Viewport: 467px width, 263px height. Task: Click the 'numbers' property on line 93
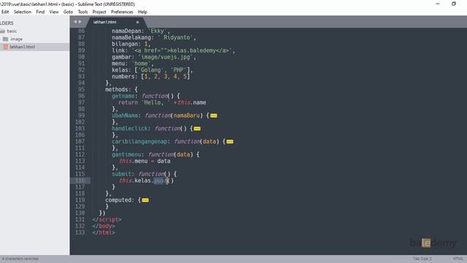123,77
